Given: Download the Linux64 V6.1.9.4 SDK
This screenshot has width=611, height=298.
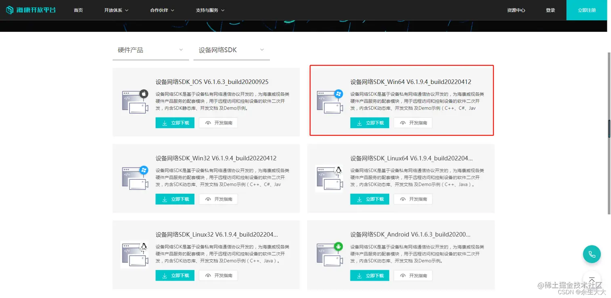Looking at the screenshot, I should (370, 199).
